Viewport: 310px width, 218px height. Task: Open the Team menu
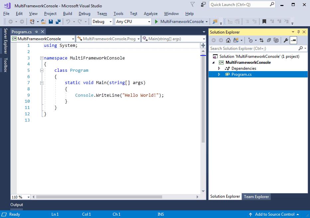point(102,14)
